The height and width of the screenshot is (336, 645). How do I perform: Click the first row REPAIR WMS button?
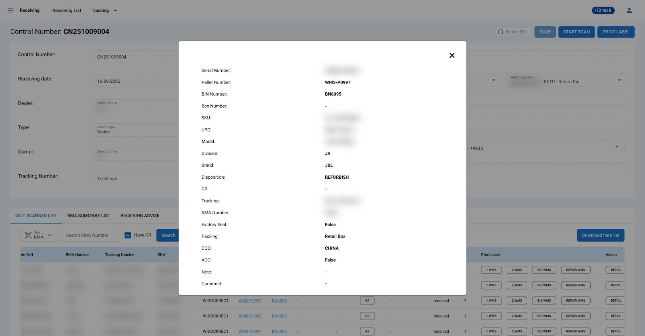[x=575, y=270]
